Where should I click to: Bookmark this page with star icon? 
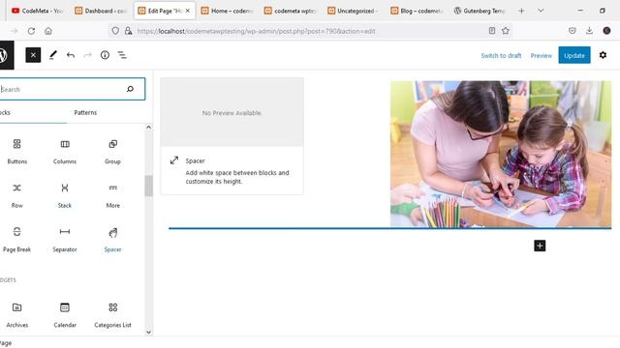[506, 31]
